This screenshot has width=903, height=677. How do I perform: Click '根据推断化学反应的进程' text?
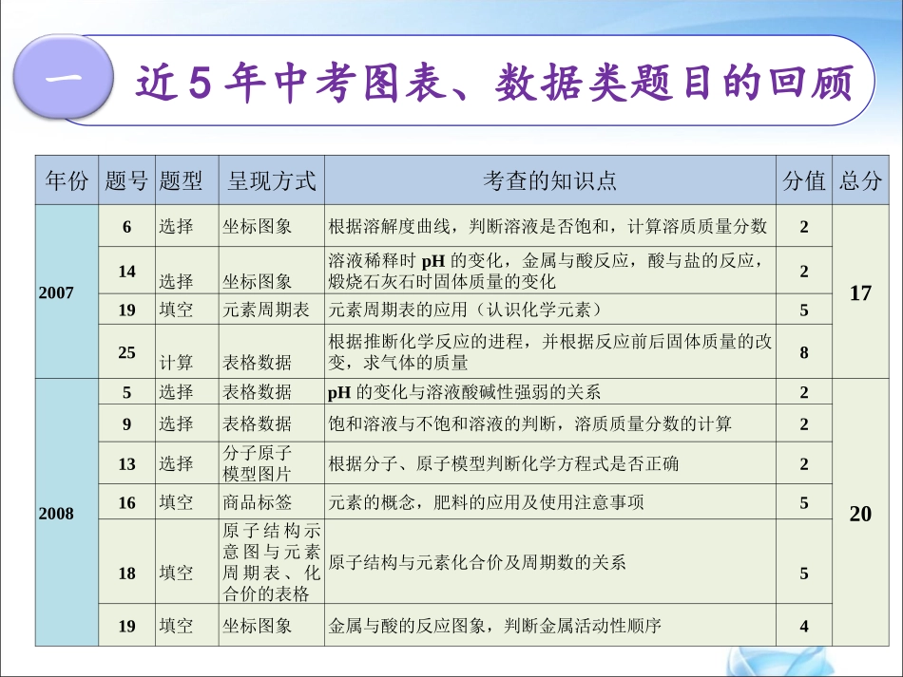coord(425,342)
